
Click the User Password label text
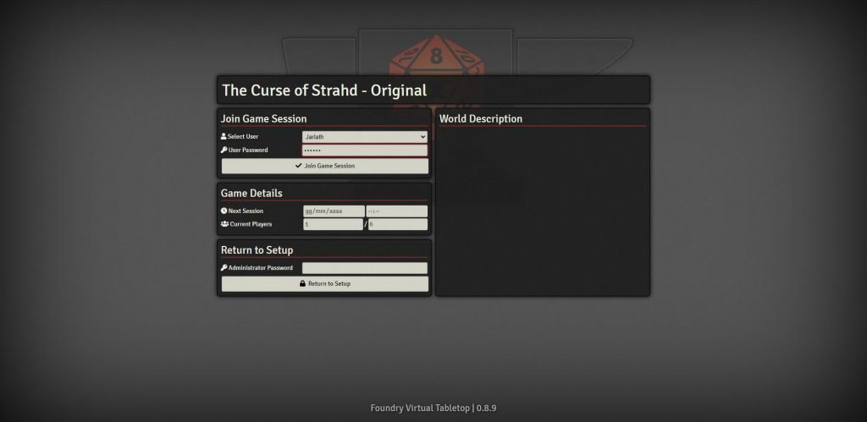click(x=248, y=151)
